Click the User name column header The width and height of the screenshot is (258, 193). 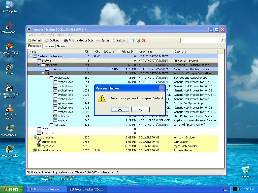155,52
